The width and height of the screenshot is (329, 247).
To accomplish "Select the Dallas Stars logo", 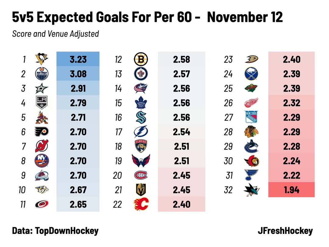I will [x=41, y=88].
